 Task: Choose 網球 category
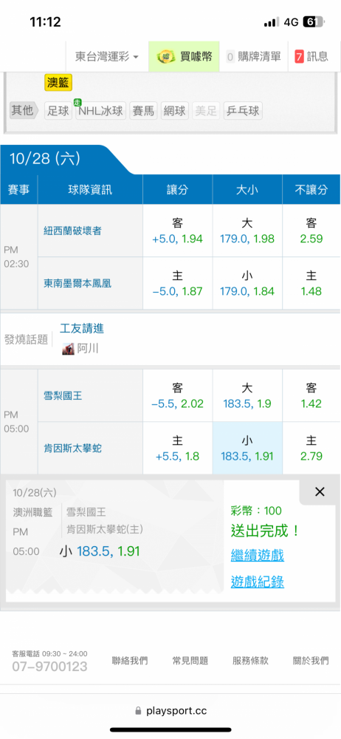[175, 112]
